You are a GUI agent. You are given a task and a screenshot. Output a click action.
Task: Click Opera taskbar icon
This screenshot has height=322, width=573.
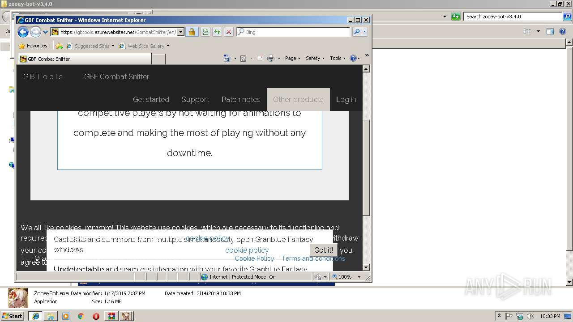pos(96,316)
